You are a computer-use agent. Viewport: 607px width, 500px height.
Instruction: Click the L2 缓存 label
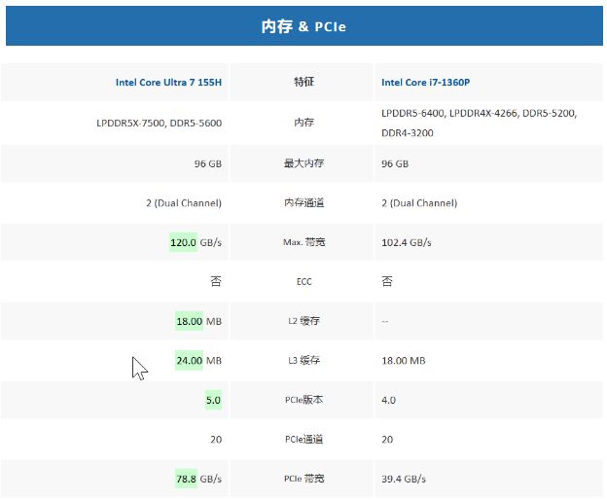point(303,321)
